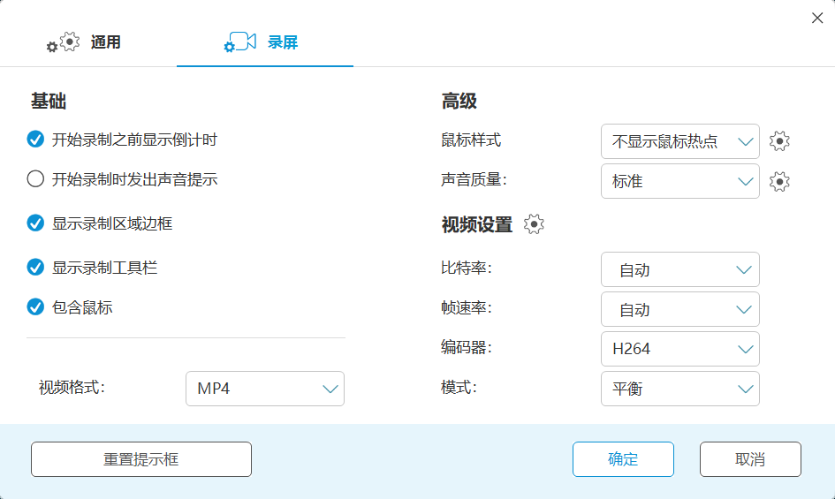Click the 声音质量: label

click(474, 180)
